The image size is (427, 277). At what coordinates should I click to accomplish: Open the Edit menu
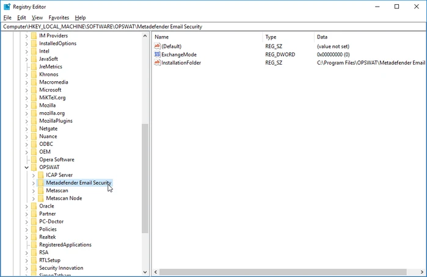(21, 18)
